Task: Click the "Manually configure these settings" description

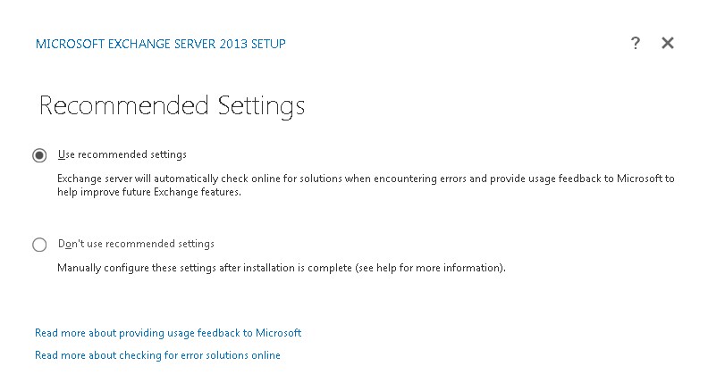Action: pos(282,267)
